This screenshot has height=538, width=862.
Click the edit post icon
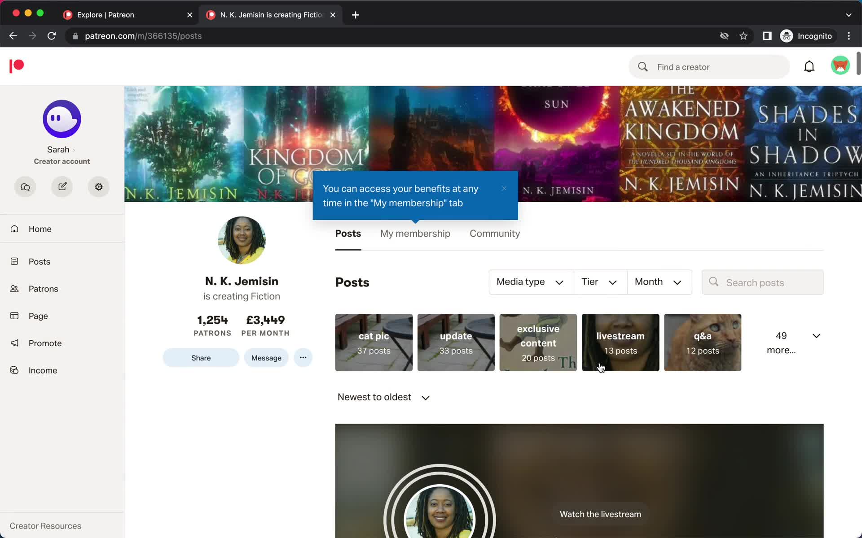62,187
